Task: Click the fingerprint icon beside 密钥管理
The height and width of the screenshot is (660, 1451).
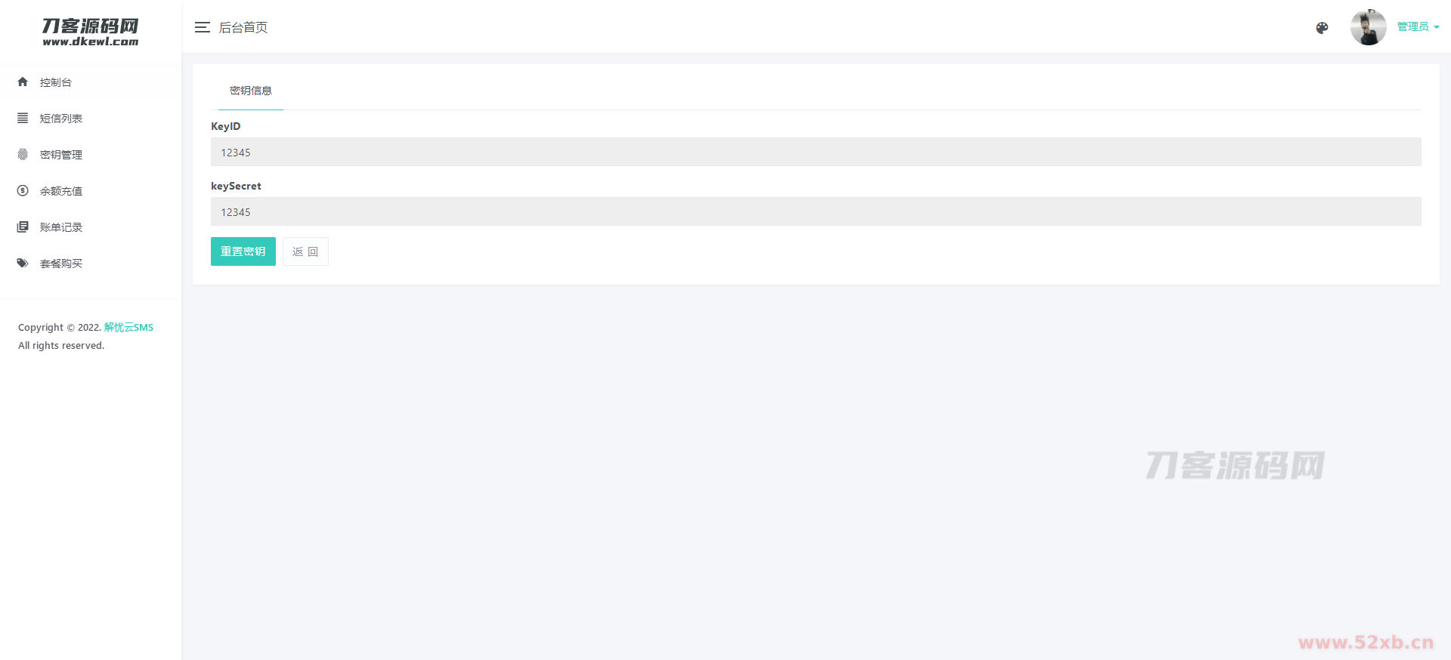Action: point(23,154)
